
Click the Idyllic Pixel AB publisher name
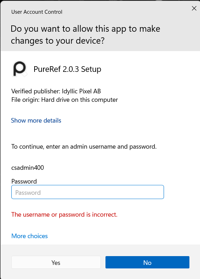(81, 91)
